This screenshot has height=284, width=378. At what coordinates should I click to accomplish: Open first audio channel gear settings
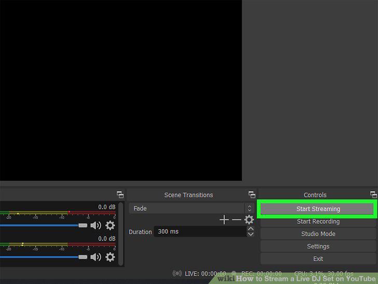(110, 225)
